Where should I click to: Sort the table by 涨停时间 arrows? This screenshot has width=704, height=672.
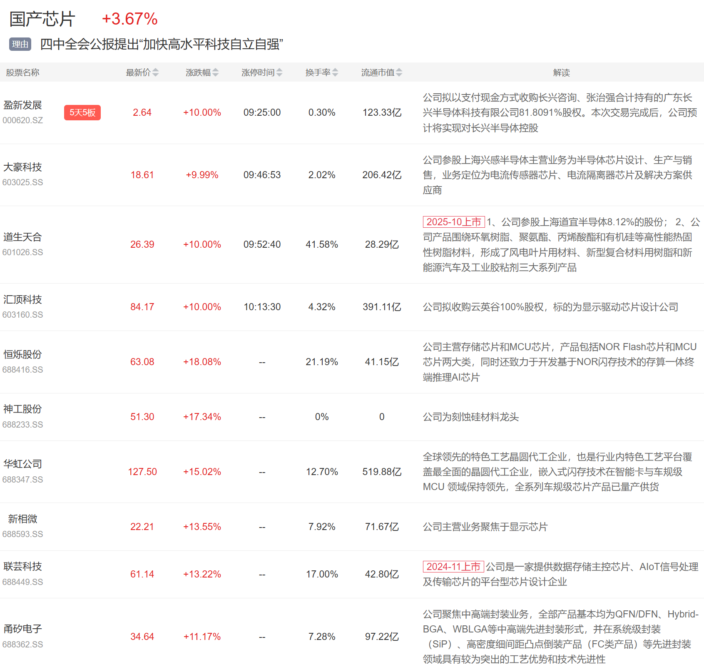tap(279, 72)
